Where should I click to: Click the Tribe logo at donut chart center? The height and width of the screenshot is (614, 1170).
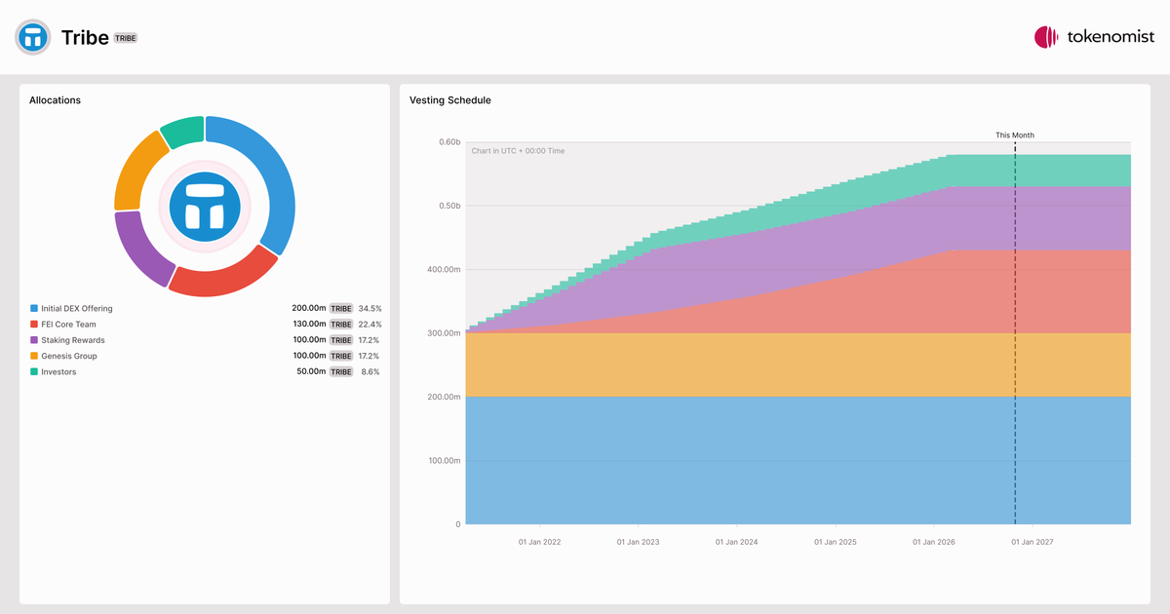[205, 207]
